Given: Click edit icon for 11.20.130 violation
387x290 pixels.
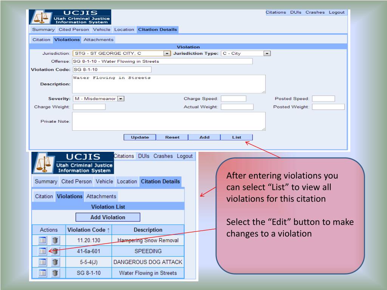Looking at the screenshot, I should [43, 240].
